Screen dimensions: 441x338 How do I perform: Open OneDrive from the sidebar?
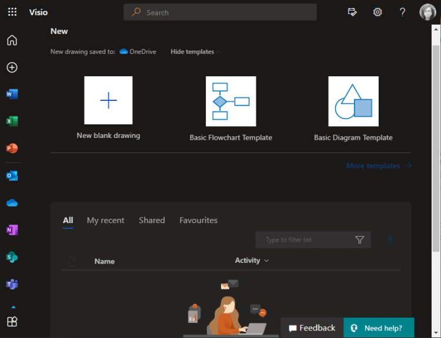[12, 202]
